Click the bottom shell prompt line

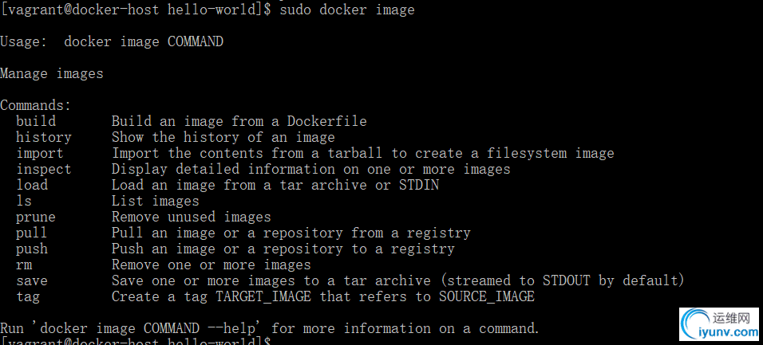click(135, 341)
